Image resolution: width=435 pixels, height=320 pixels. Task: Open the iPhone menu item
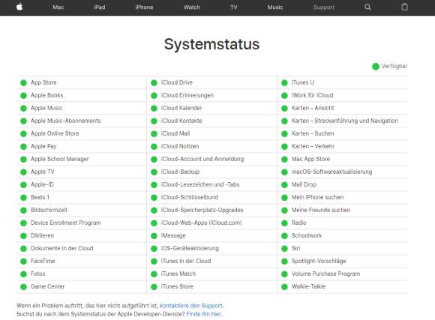(144, 7)
